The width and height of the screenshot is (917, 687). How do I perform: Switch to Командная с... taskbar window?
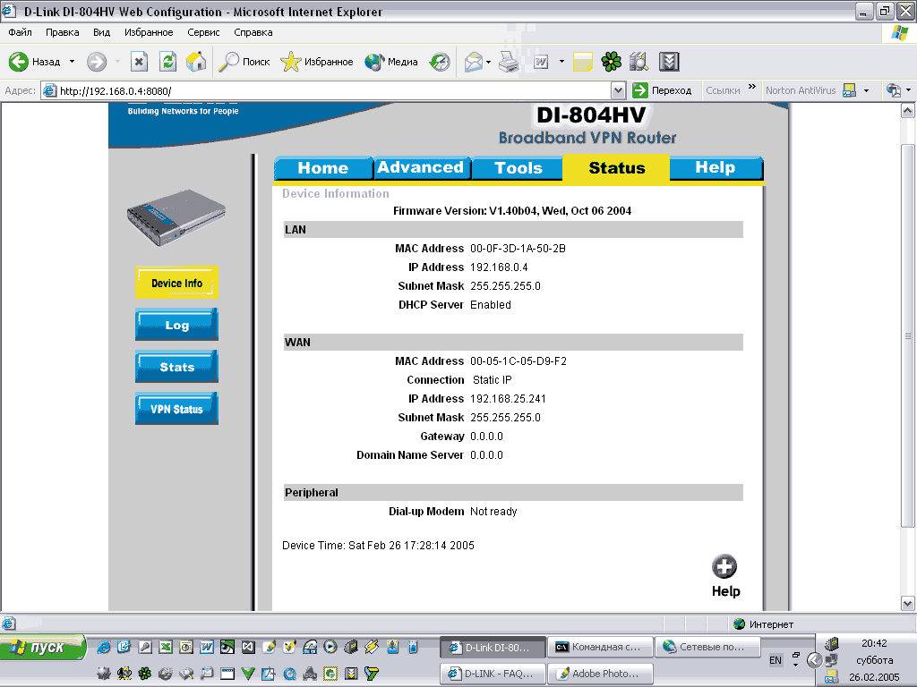click(x=600, y=648)
